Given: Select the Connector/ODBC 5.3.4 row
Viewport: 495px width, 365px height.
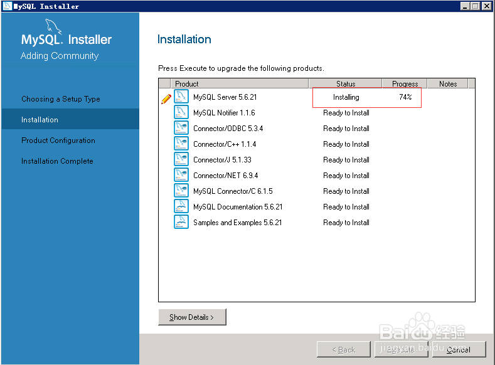Looking at the screenshot, I should pos(317,129).
